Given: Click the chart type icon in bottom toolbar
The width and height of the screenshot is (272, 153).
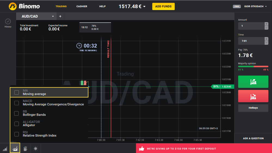Looking at the screenshot, I should coord(5,149).
